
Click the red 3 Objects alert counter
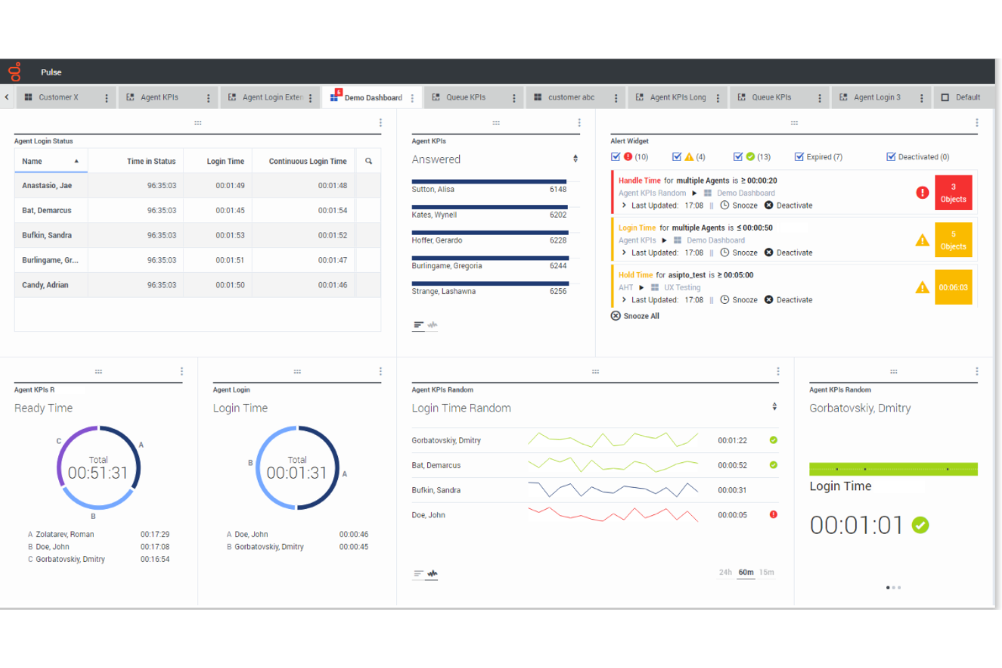coord(953,192)
